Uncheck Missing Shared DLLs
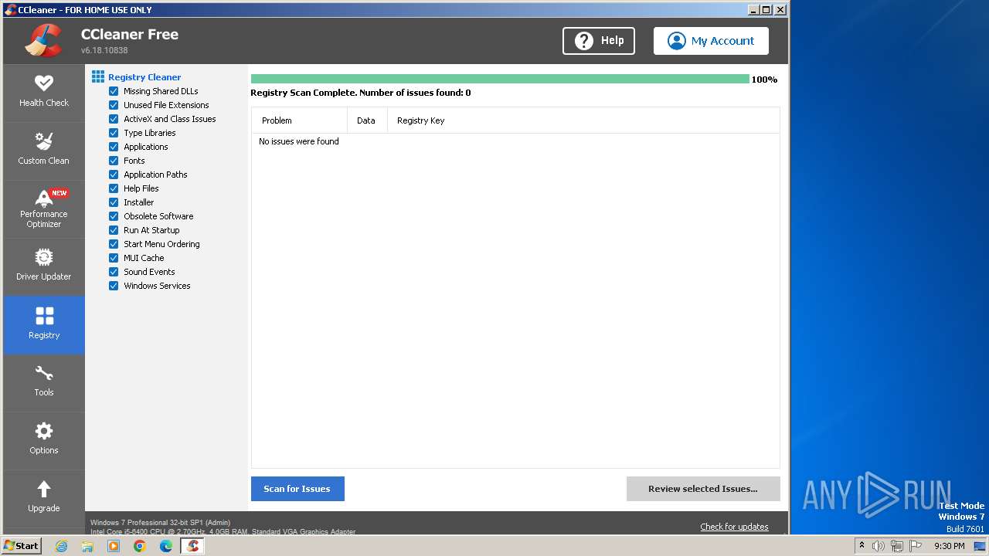Screen dimensions: 989x556 114,91
